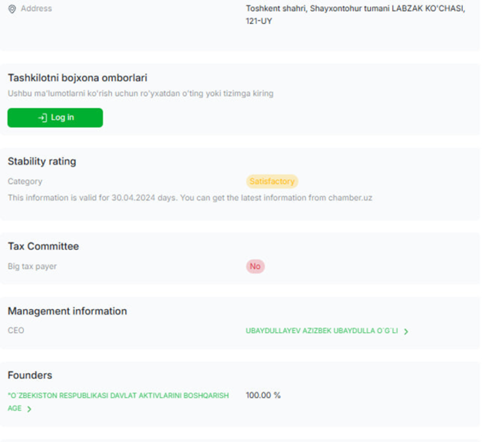Image resolution: width=482 pixels, height=442 pixels.
Task: Select the Tax Committee heading
Action: click(43, 246)
